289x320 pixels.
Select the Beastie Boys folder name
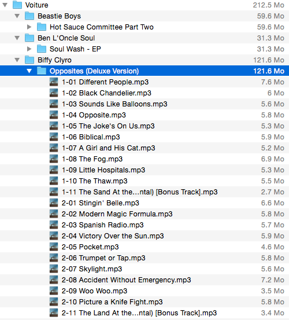[x=59, y=16]
